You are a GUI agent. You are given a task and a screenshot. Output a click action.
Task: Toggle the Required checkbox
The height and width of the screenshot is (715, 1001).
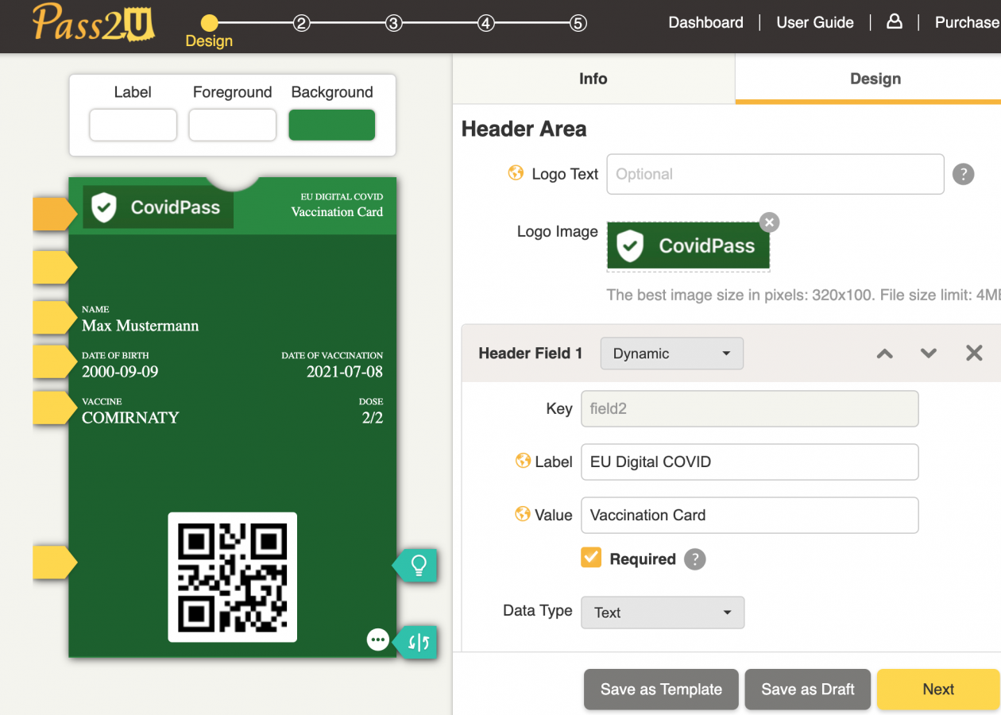tap(591, 558)
